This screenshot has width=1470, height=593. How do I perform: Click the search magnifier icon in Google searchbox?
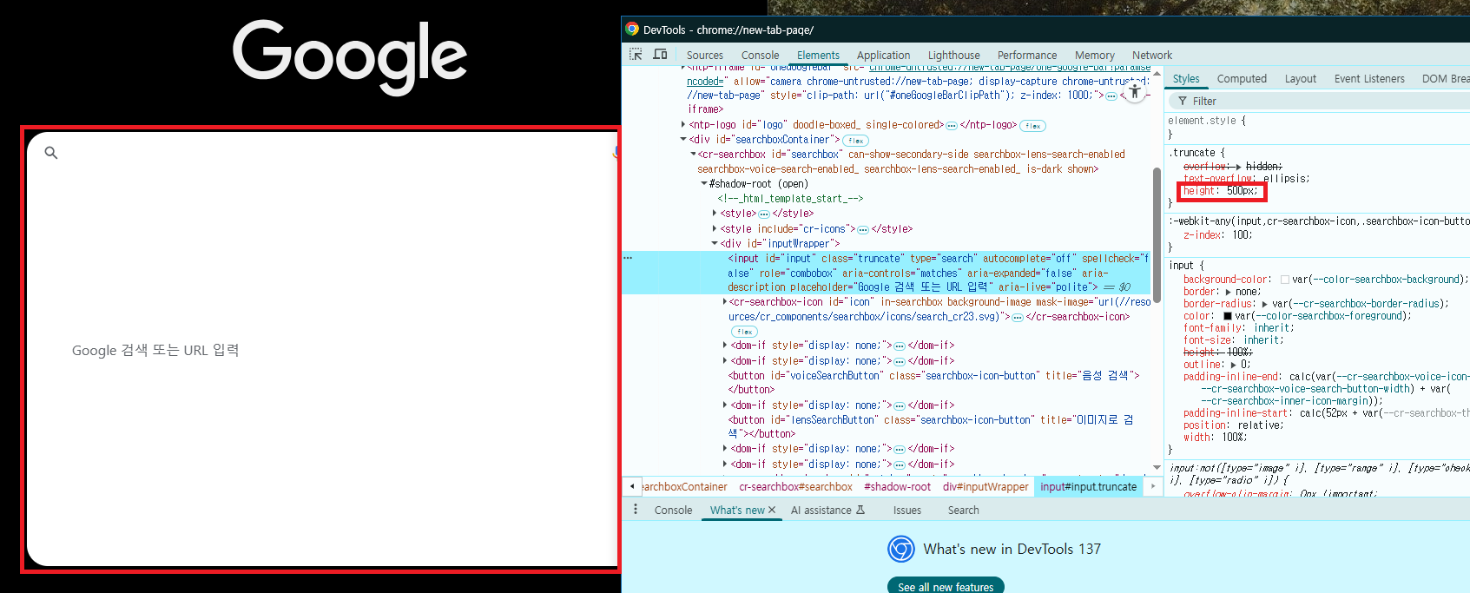pos(51,153)
